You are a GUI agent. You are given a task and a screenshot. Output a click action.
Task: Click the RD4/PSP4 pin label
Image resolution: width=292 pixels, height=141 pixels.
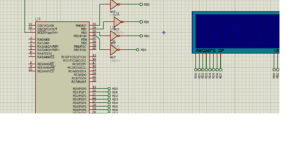coord(80,103)
